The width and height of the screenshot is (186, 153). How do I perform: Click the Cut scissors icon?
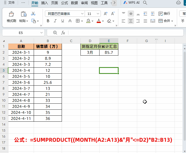tap(33, 14)
